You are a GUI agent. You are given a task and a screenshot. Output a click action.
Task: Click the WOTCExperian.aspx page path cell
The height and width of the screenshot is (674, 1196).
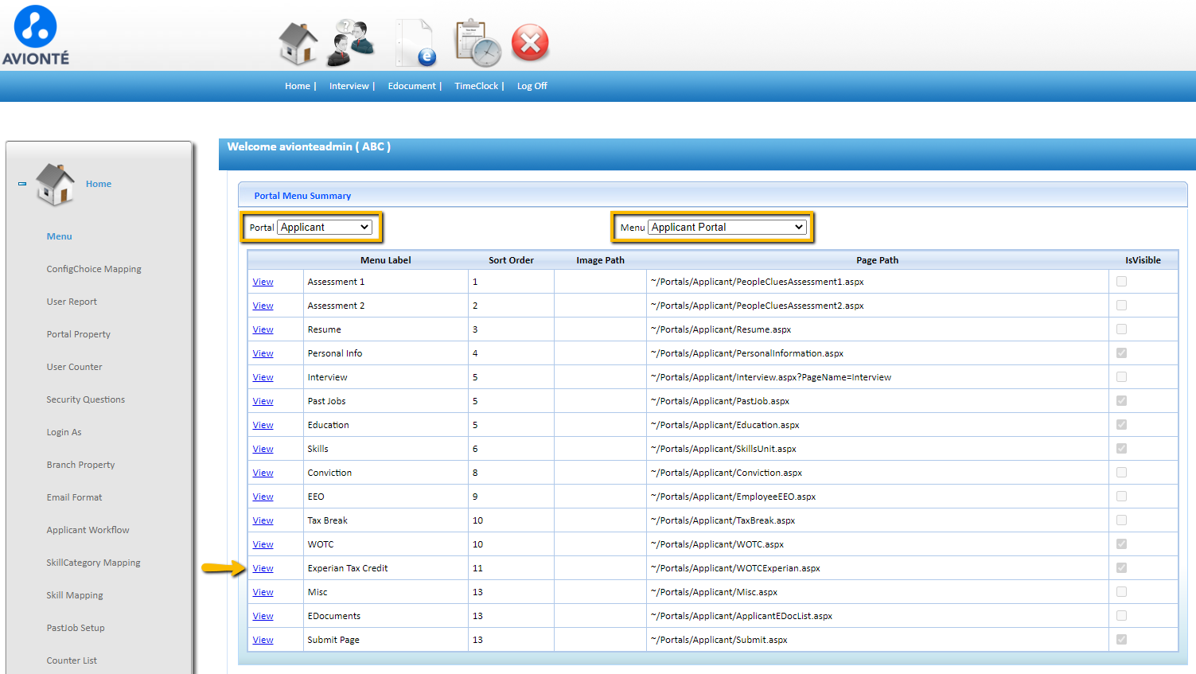click(878, 568)
